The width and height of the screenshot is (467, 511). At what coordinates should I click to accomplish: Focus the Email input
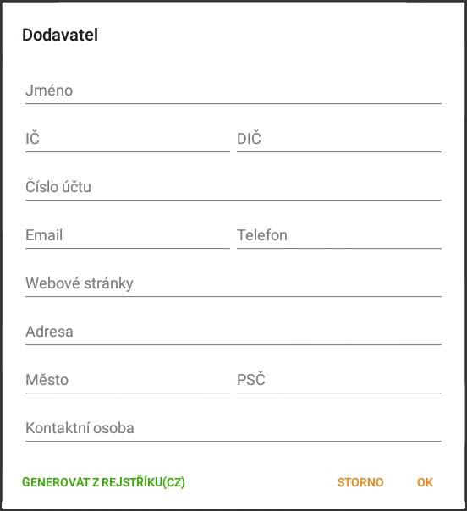tap(128, 236)
